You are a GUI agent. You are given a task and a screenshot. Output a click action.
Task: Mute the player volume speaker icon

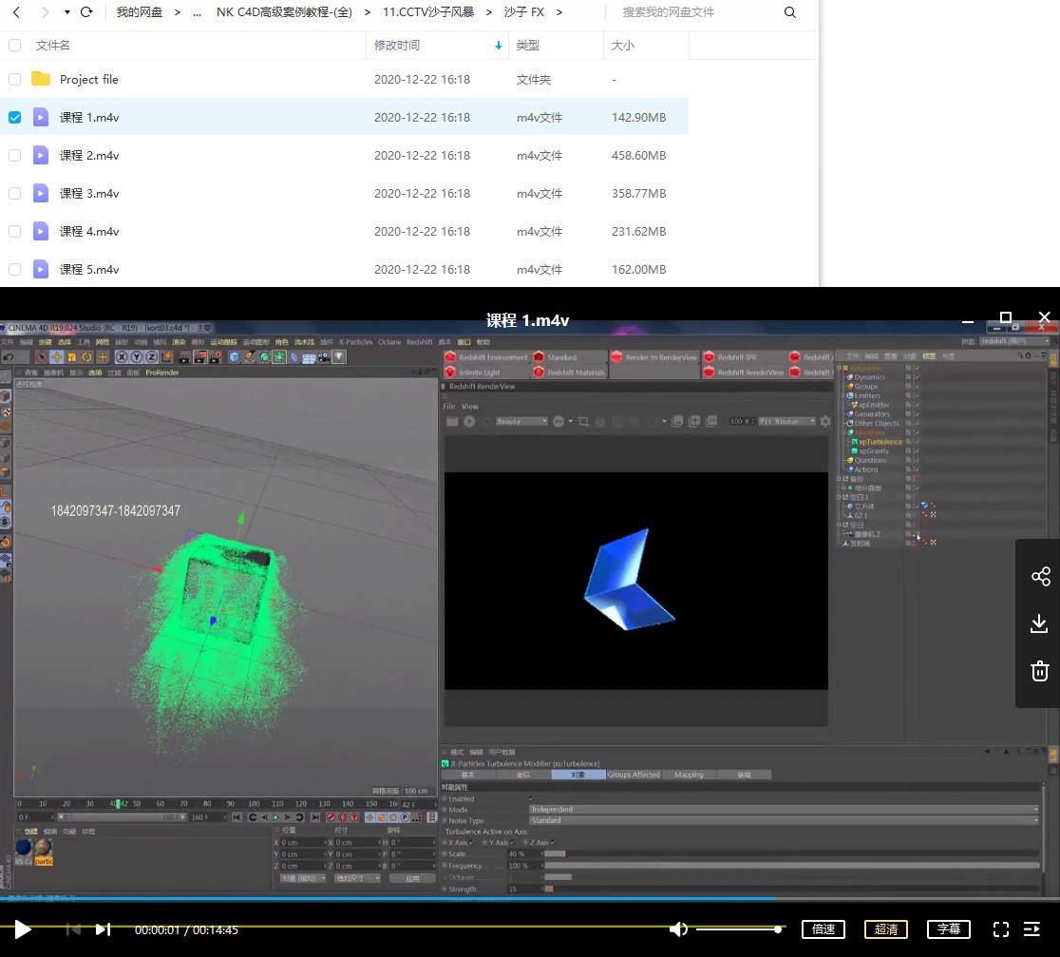[x=678, y=929]
